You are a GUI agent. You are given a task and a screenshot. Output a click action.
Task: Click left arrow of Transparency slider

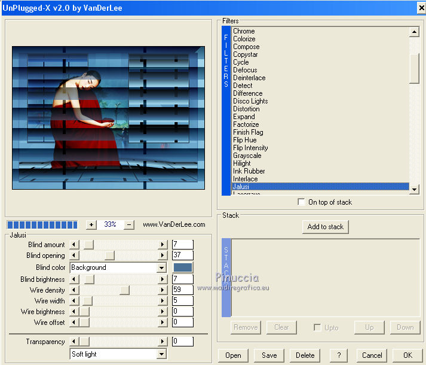(74, 341)
